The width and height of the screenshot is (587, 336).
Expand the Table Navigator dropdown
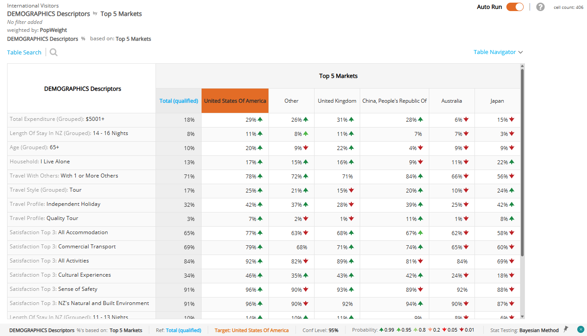click(498, 52)
